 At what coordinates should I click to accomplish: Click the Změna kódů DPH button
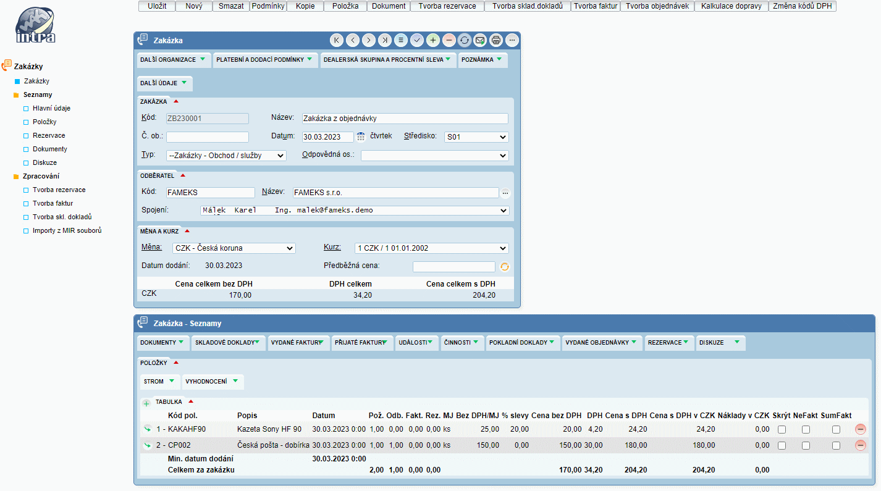tap(803, 6)
